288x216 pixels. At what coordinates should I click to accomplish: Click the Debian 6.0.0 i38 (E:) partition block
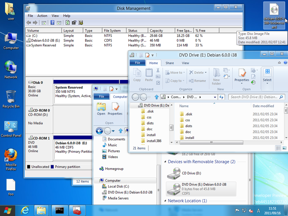tap(73, 150)
